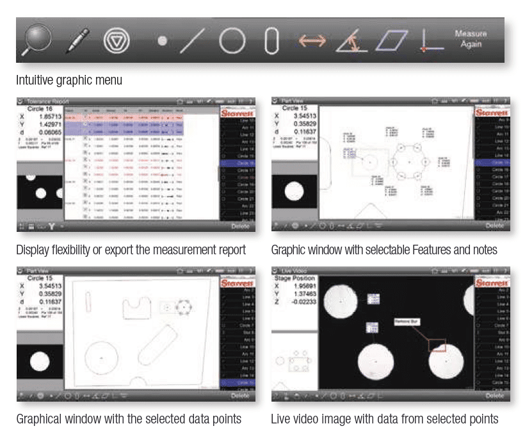Select Line 12 in Tolerance Report feature list
The image size is (525, 442).
click(238, 135)
